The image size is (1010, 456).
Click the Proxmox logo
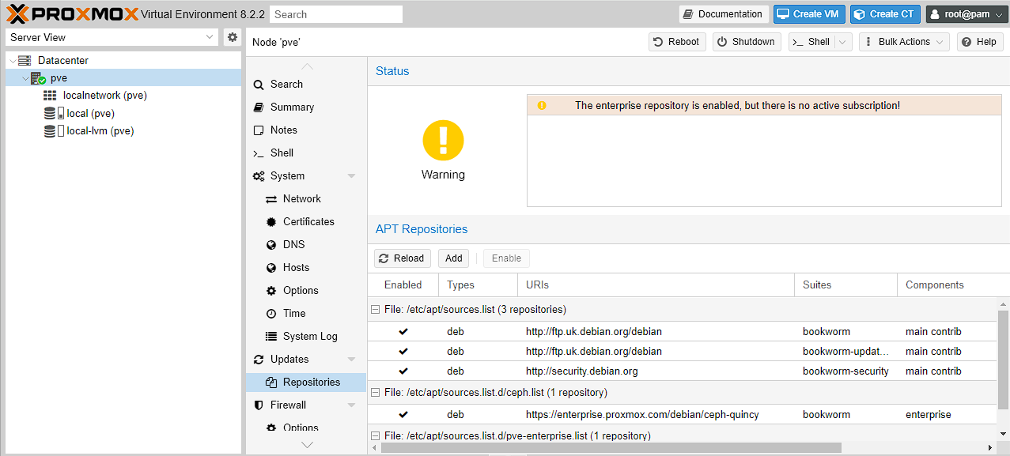click(x=73, y=13)
